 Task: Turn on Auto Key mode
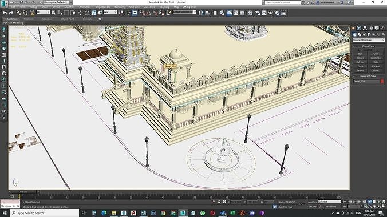(x=312, y=202)
